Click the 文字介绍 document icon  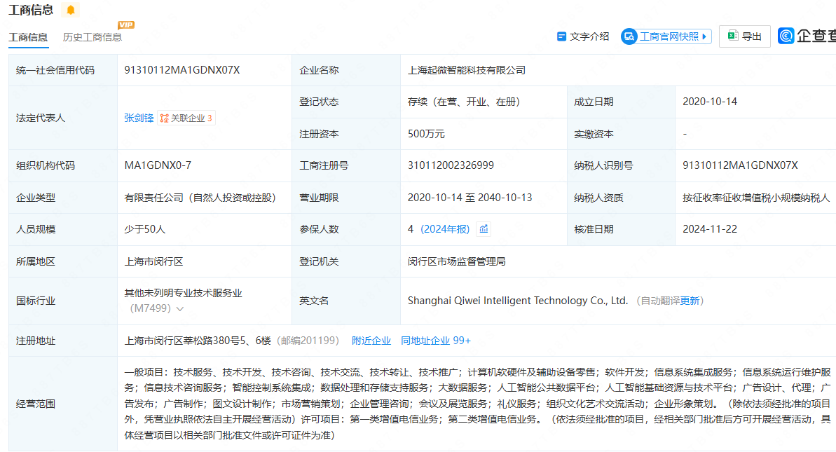[561, 36]
